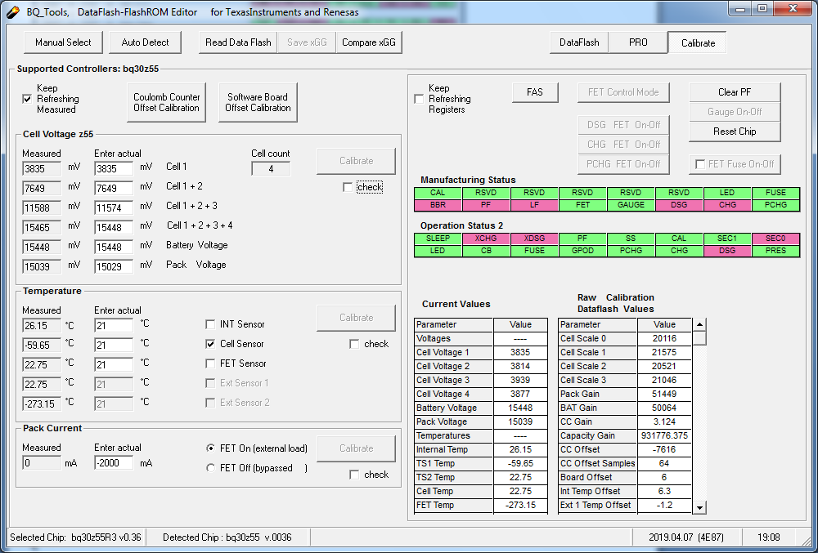Screen dimensions: 818x553
Task: Click the LF flag in Manufacturing Status
Action: (x=534, y=205)
